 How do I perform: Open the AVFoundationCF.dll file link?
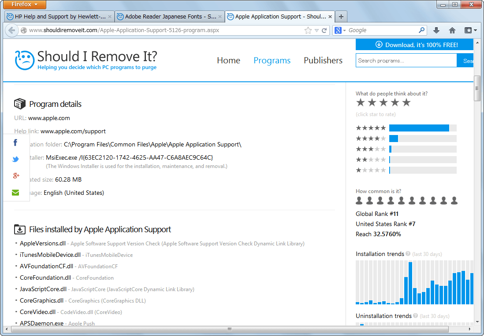[x=46, y=266]
